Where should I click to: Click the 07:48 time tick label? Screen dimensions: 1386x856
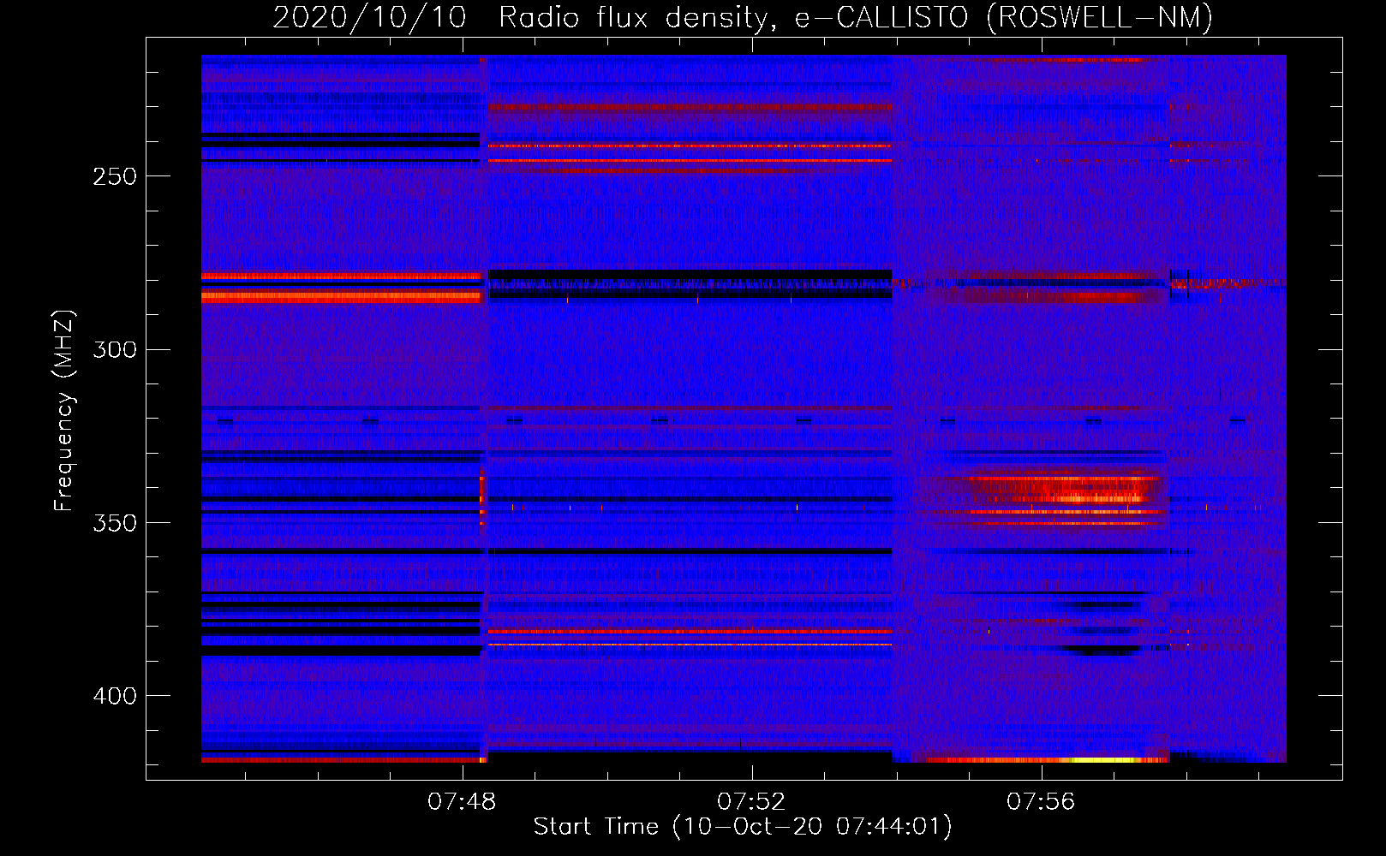[x=462, y=802]
